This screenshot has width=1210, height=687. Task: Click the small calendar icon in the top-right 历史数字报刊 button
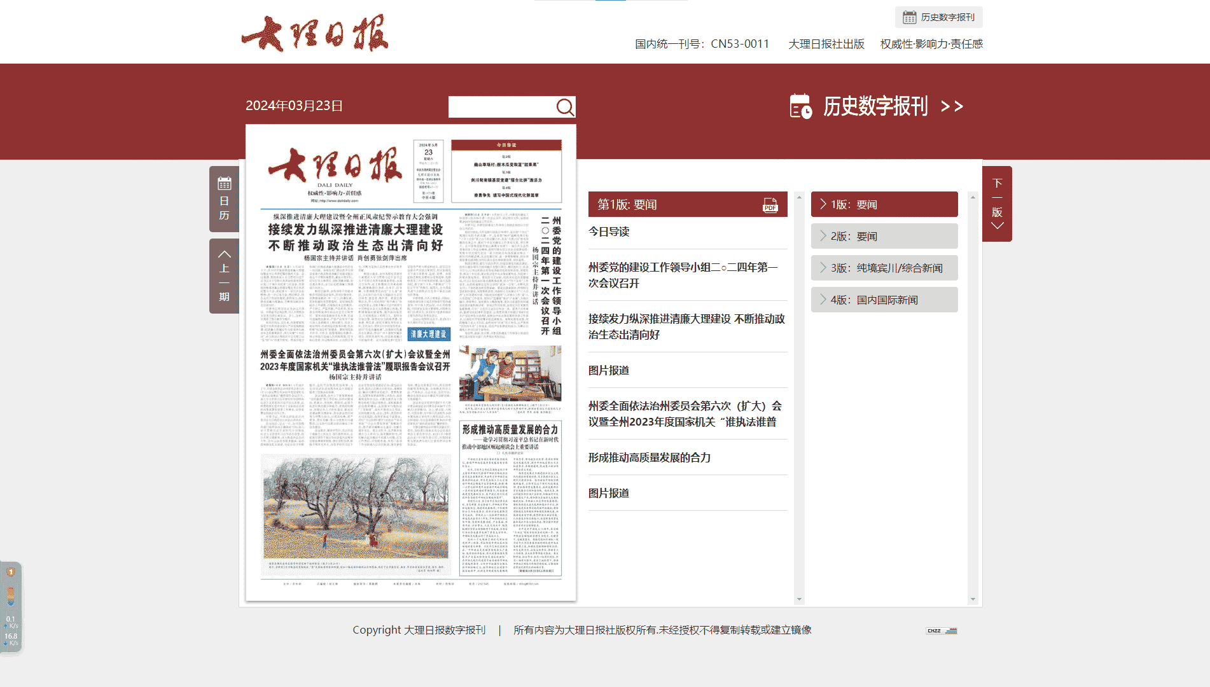(x=910, y=17)
